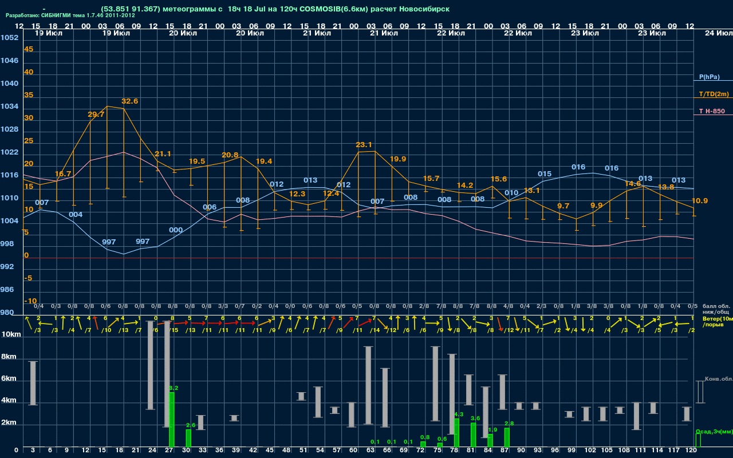Click the precipitation value 8.2
This screenshot has height=458, width=733.
click(174, 388)
